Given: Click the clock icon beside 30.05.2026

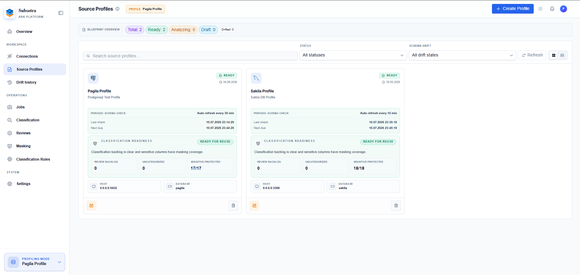Looking at the screenshot, I should click(x=383, y=82).
